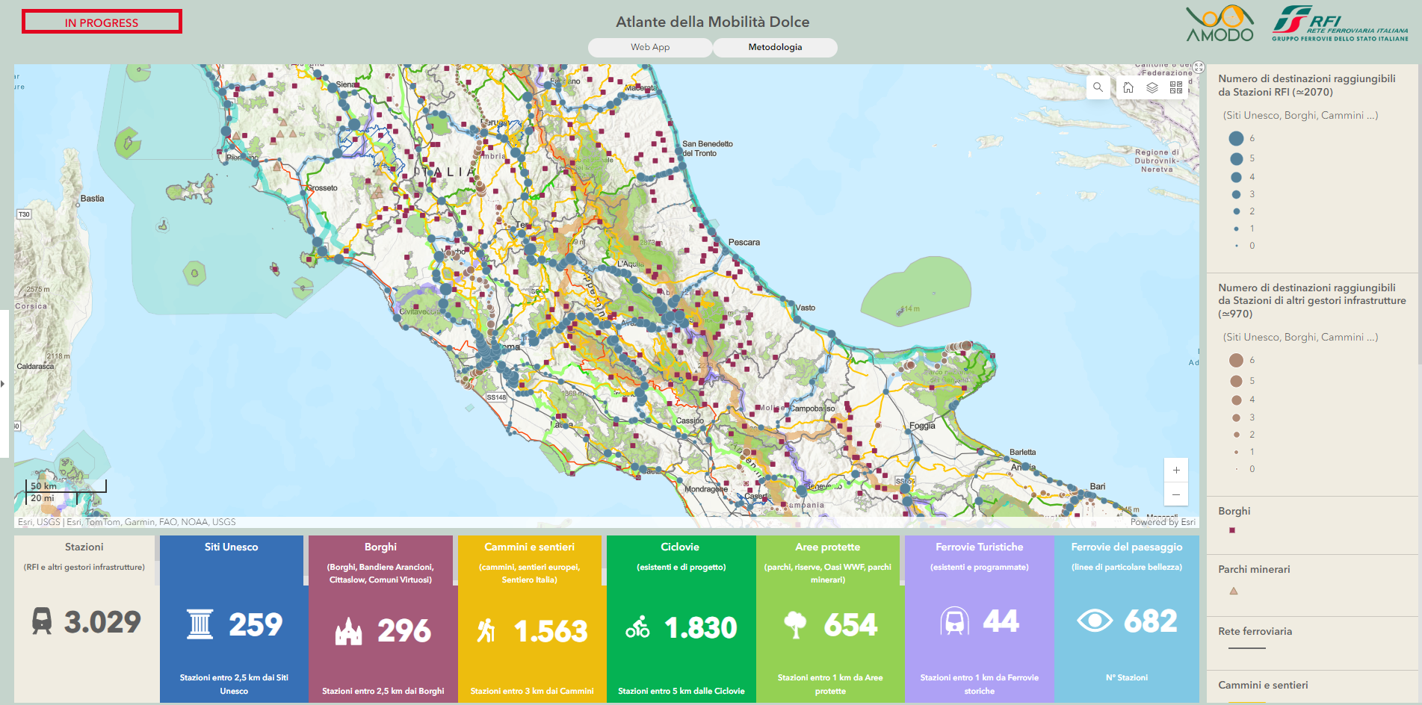This screenshot has height=705, width=1422.
Task: Select the Ciclovie 1.830 card
Action: point(680,619)
